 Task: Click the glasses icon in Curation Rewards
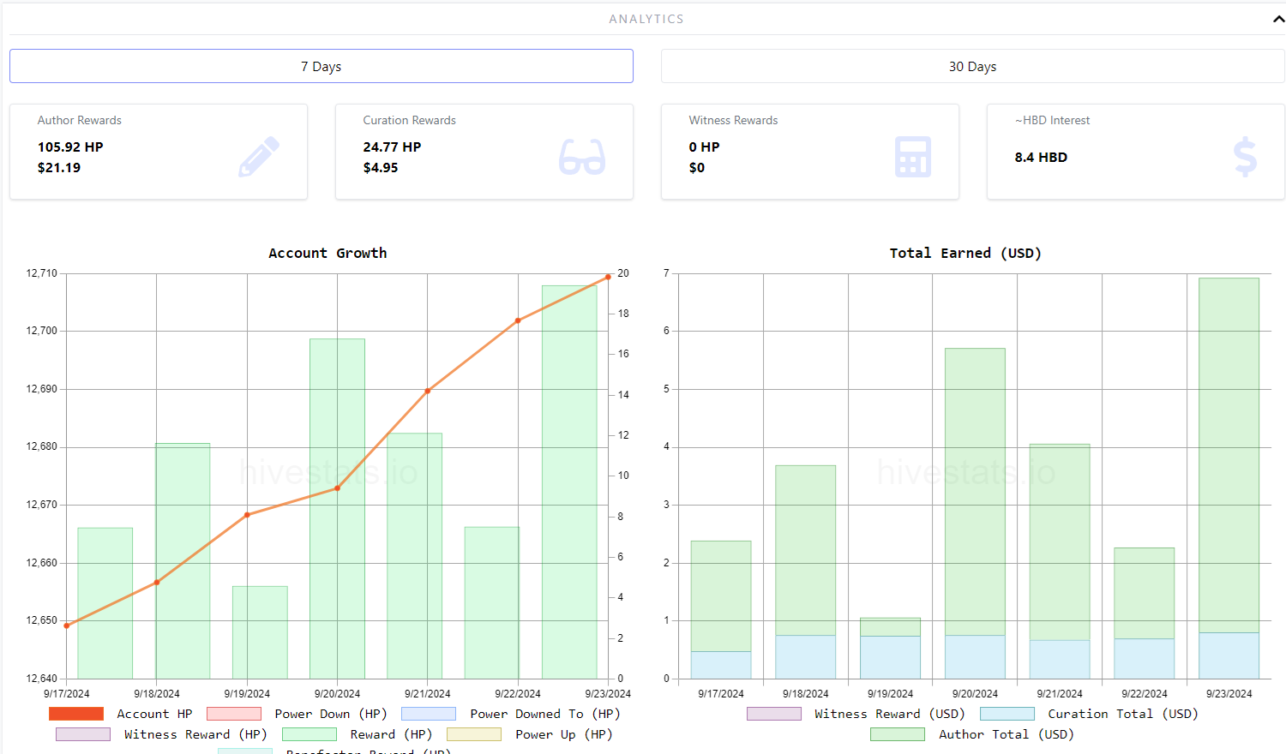pos(582,158)
